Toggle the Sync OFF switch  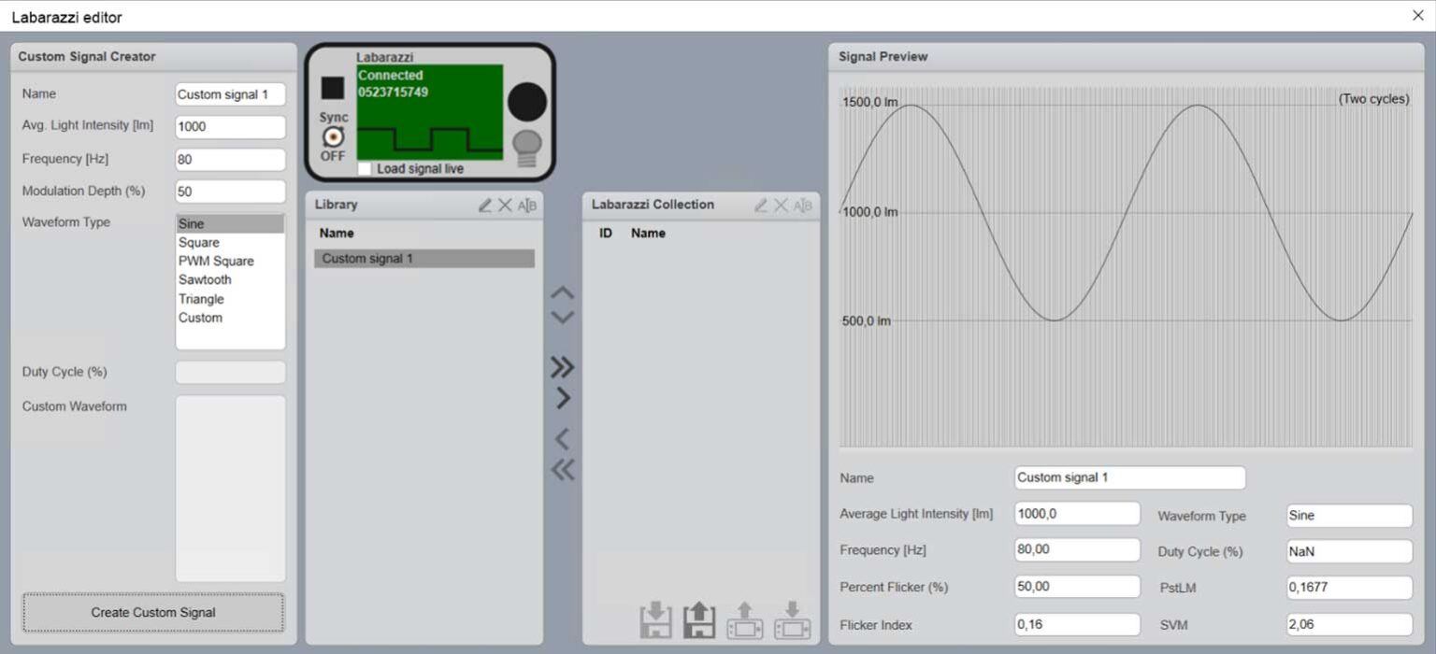pyautogui.click(x=332, y=137)
